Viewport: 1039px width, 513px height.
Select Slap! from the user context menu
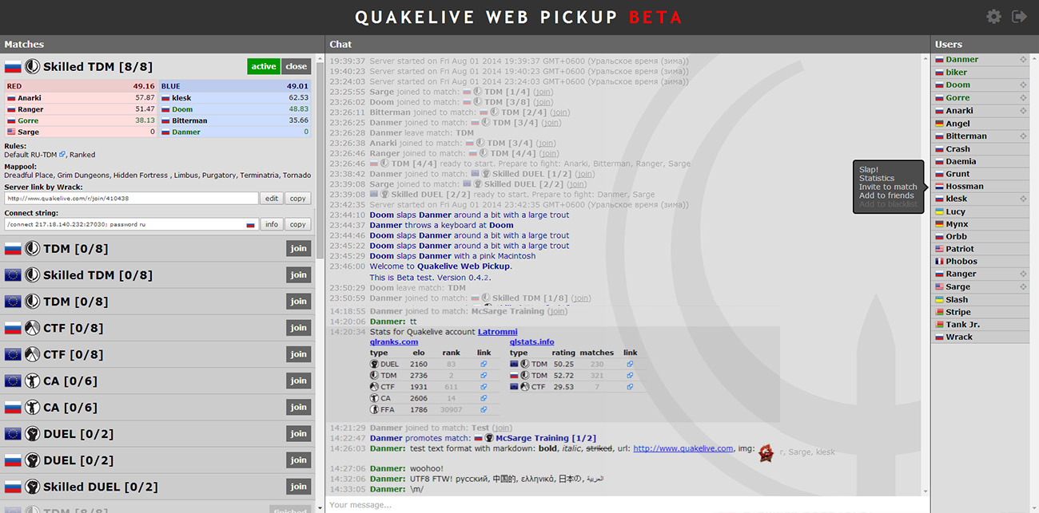point(869,169)
